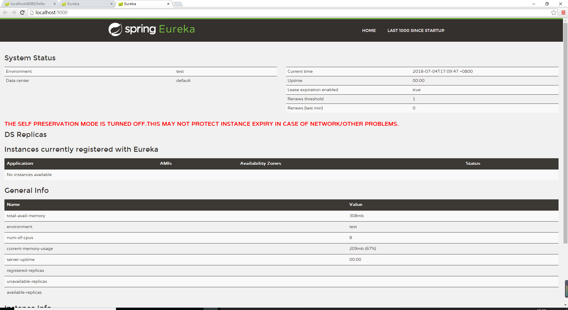568x310 pixels.
Task: Click the current-memory-usage value 209mb (67%)
Action: coord(363,249)
